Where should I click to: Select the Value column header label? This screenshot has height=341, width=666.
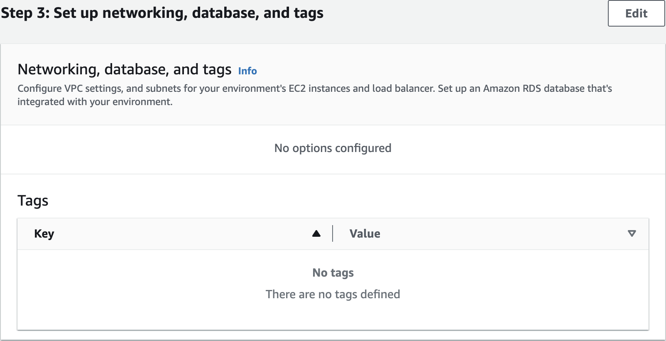coord(365,234)
